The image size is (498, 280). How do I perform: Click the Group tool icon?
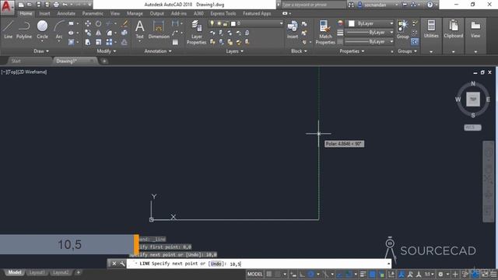(x=402, y=30)
